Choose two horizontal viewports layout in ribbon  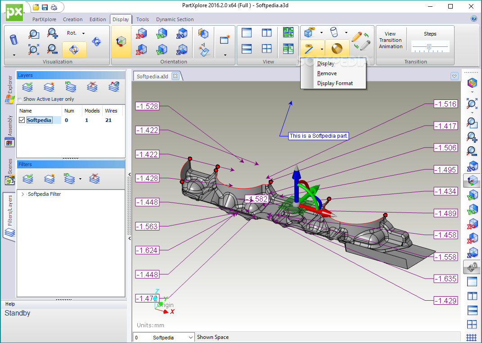(247, 49)
